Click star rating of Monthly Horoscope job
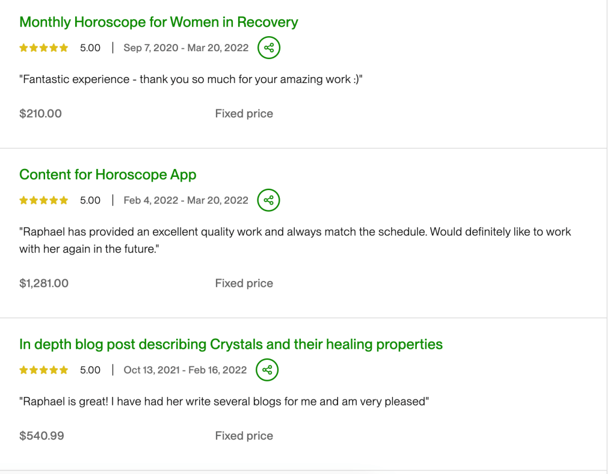 (x=44, y=48)
